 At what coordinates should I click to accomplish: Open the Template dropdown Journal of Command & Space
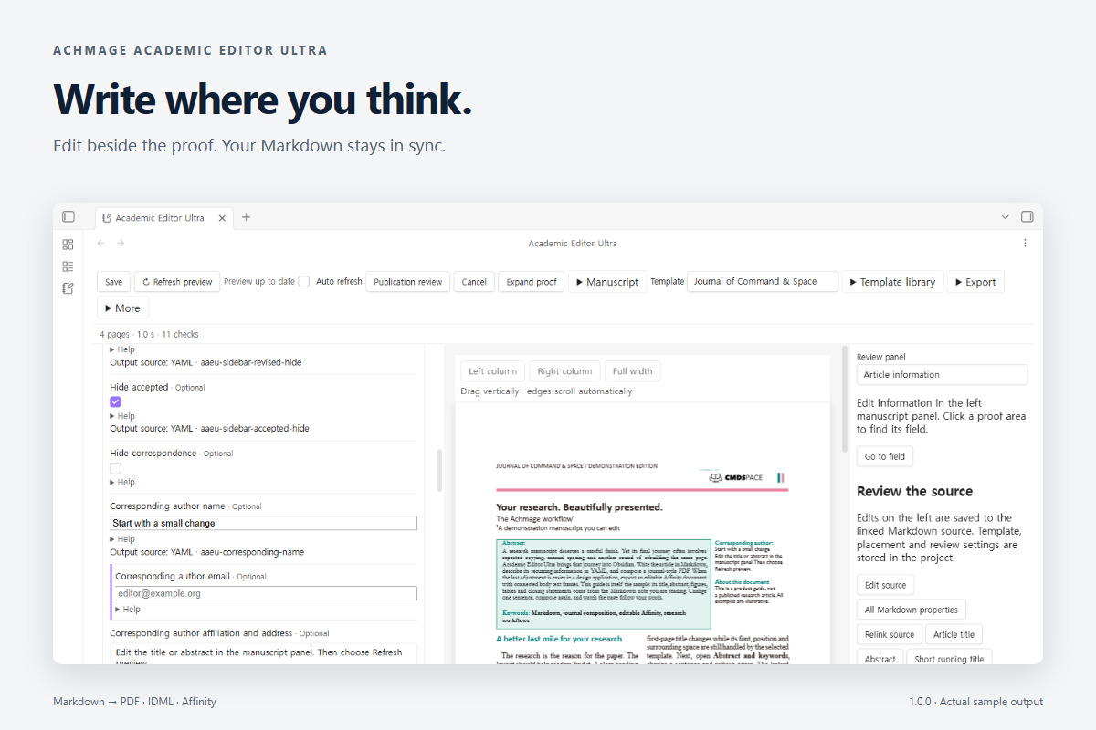pos(763,281)
